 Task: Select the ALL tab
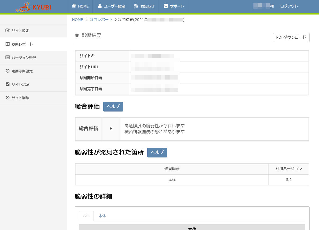(x=86, y=216)
